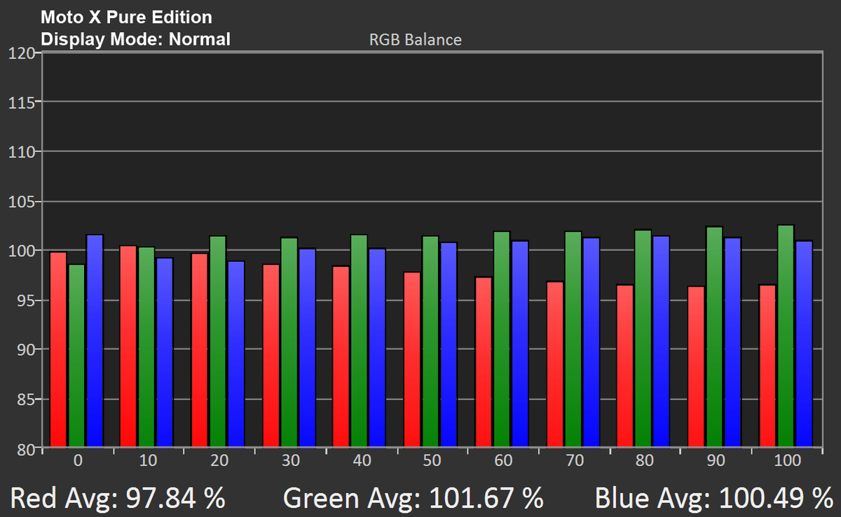This screenshot has width=841, height=517.
Task: Click the Red Avg 97.84 % readout
Action: tap(118, 497)
